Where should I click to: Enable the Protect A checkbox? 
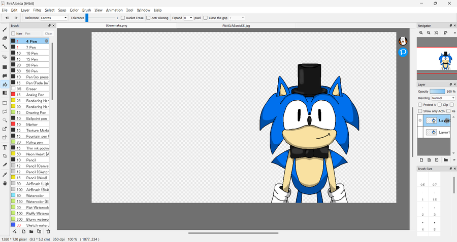click(420, 105)
